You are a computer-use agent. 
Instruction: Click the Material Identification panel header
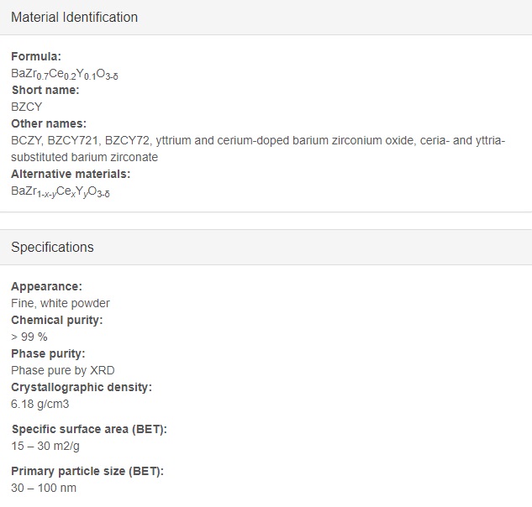coord(266,18)
